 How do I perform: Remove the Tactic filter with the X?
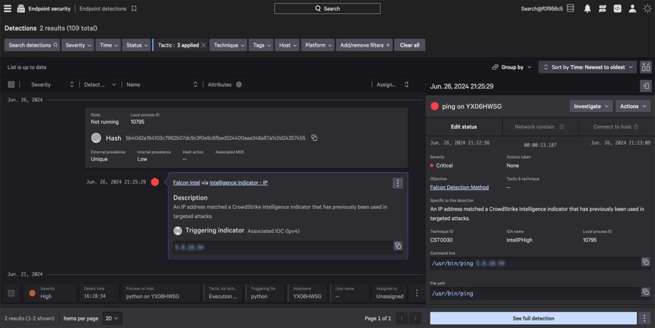pos(203,45)
